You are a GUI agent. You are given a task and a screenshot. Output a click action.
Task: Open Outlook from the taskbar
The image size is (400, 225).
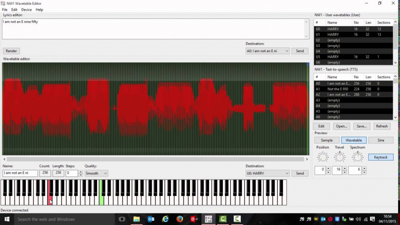click(151, 219)
